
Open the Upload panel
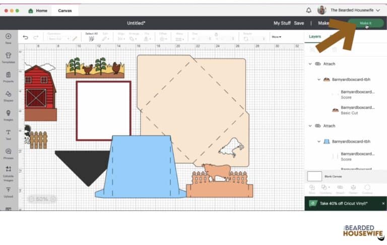click(x=9, y=192)
